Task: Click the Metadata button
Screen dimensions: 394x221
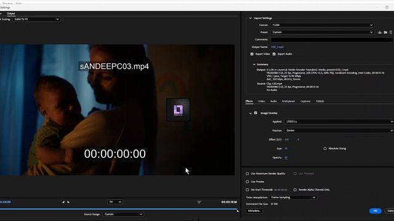Action: pyautogui.click(x=254, y=211)
